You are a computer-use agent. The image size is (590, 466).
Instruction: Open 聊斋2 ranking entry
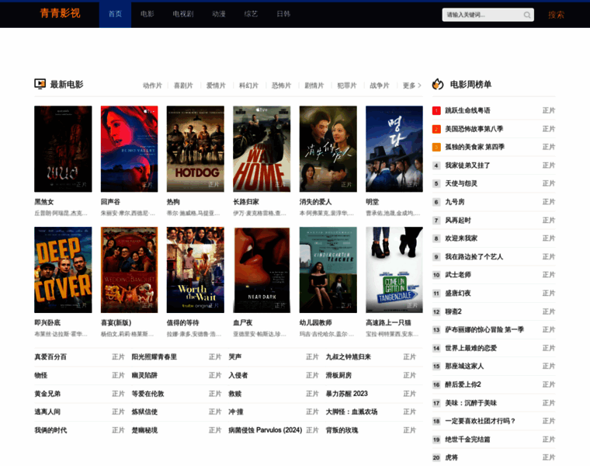pyautogui.click(x=453, y=311)
